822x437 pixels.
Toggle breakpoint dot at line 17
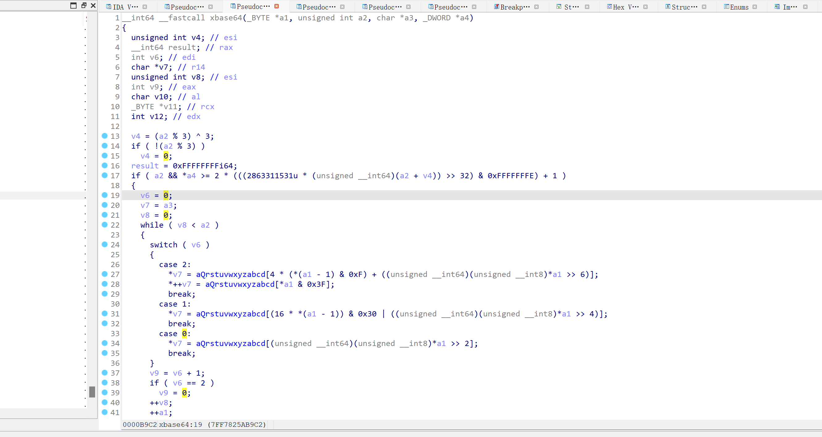(x=104, y=175)
